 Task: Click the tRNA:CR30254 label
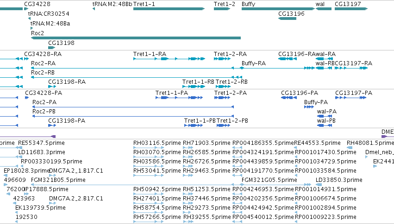(x=49, y=13)
